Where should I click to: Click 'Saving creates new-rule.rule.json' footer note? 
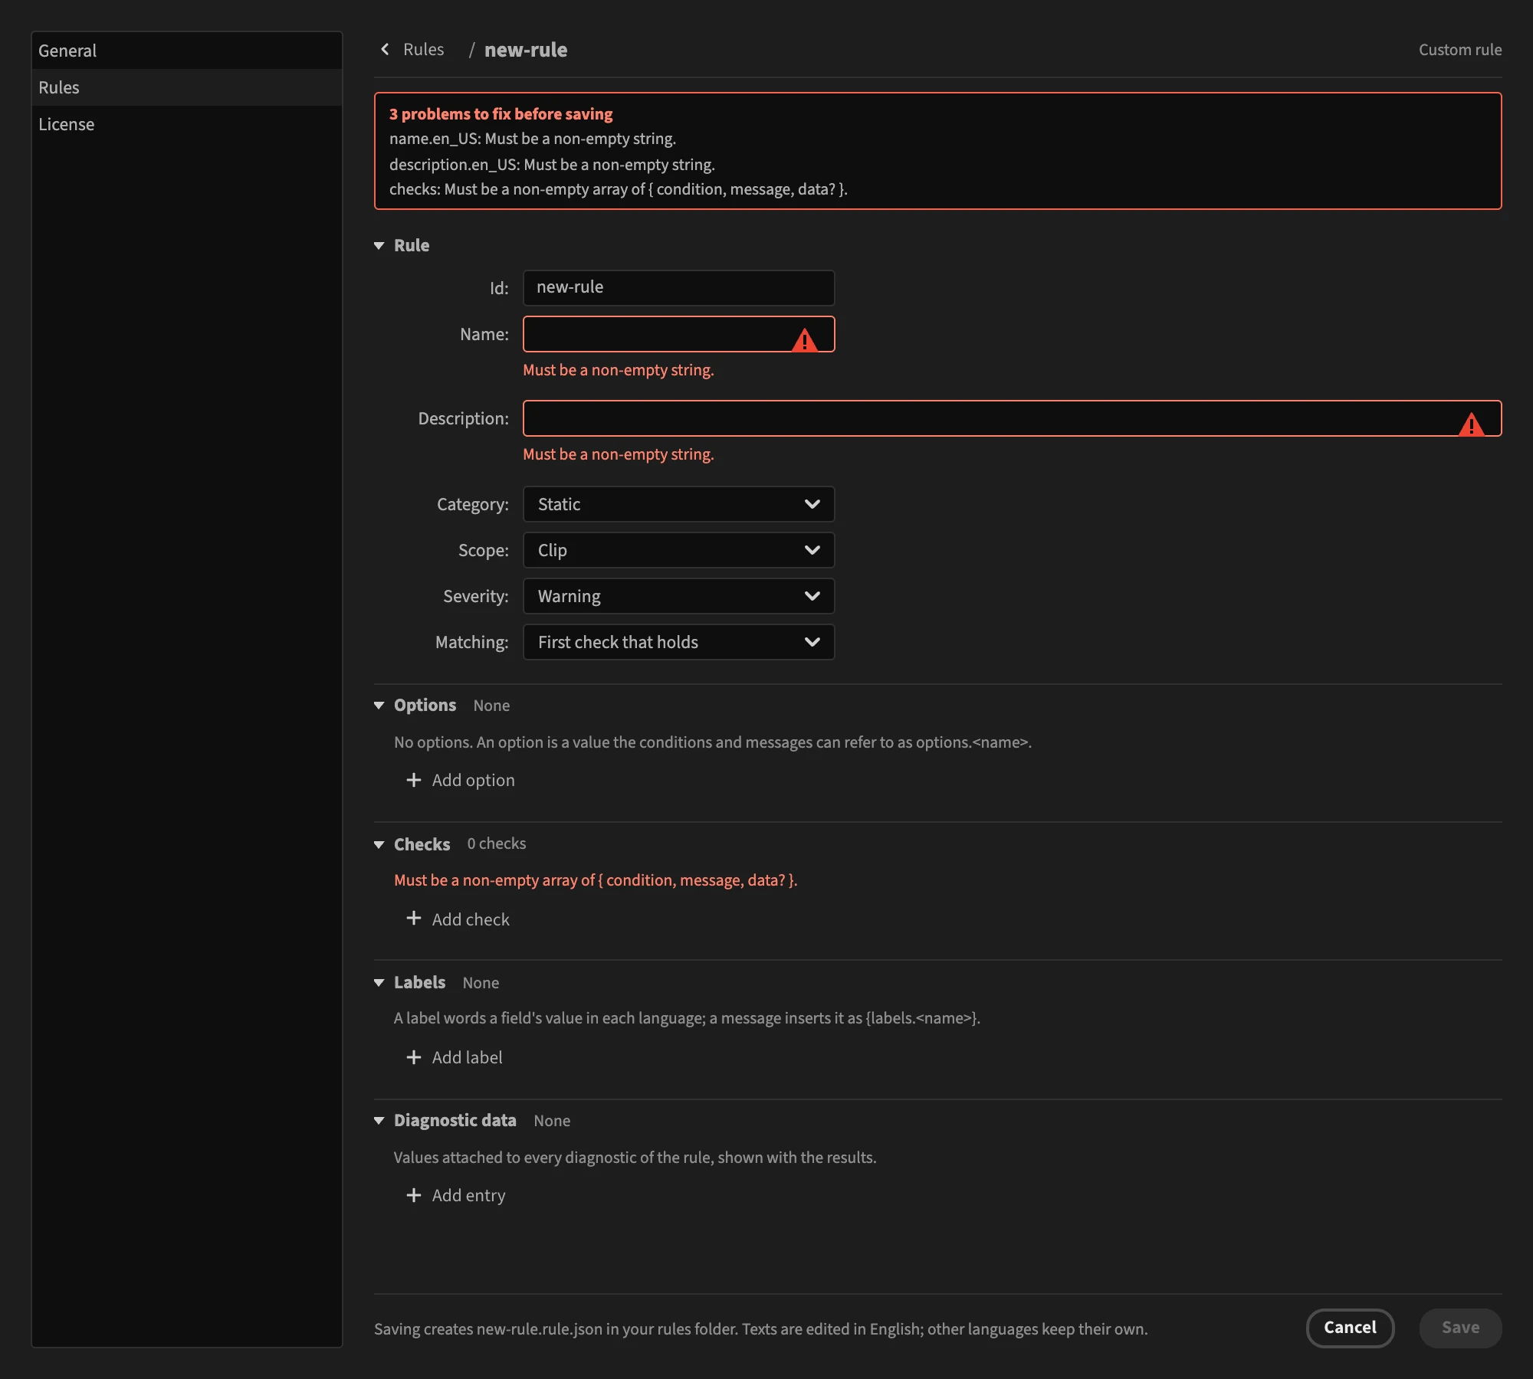[x=760, y=1329]
